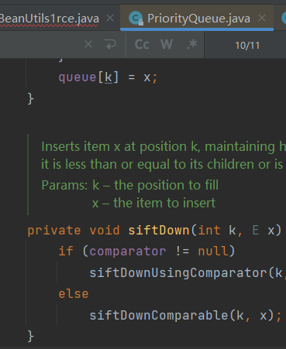
Task: Clear the search field with X icon
Action: (88, 45)
